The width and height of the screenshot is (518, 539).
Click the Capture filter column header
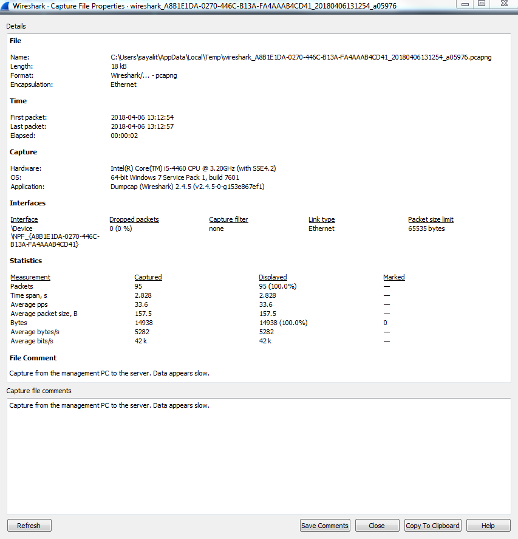click(228, 219)
